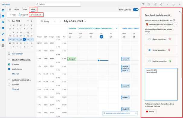183x118 pixels.
Task: Select July 25 in the mini calendar
Action: point(24,39)
